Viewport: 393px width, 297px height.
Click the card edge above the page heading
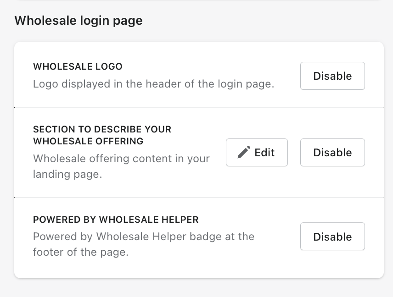point(199,1)
